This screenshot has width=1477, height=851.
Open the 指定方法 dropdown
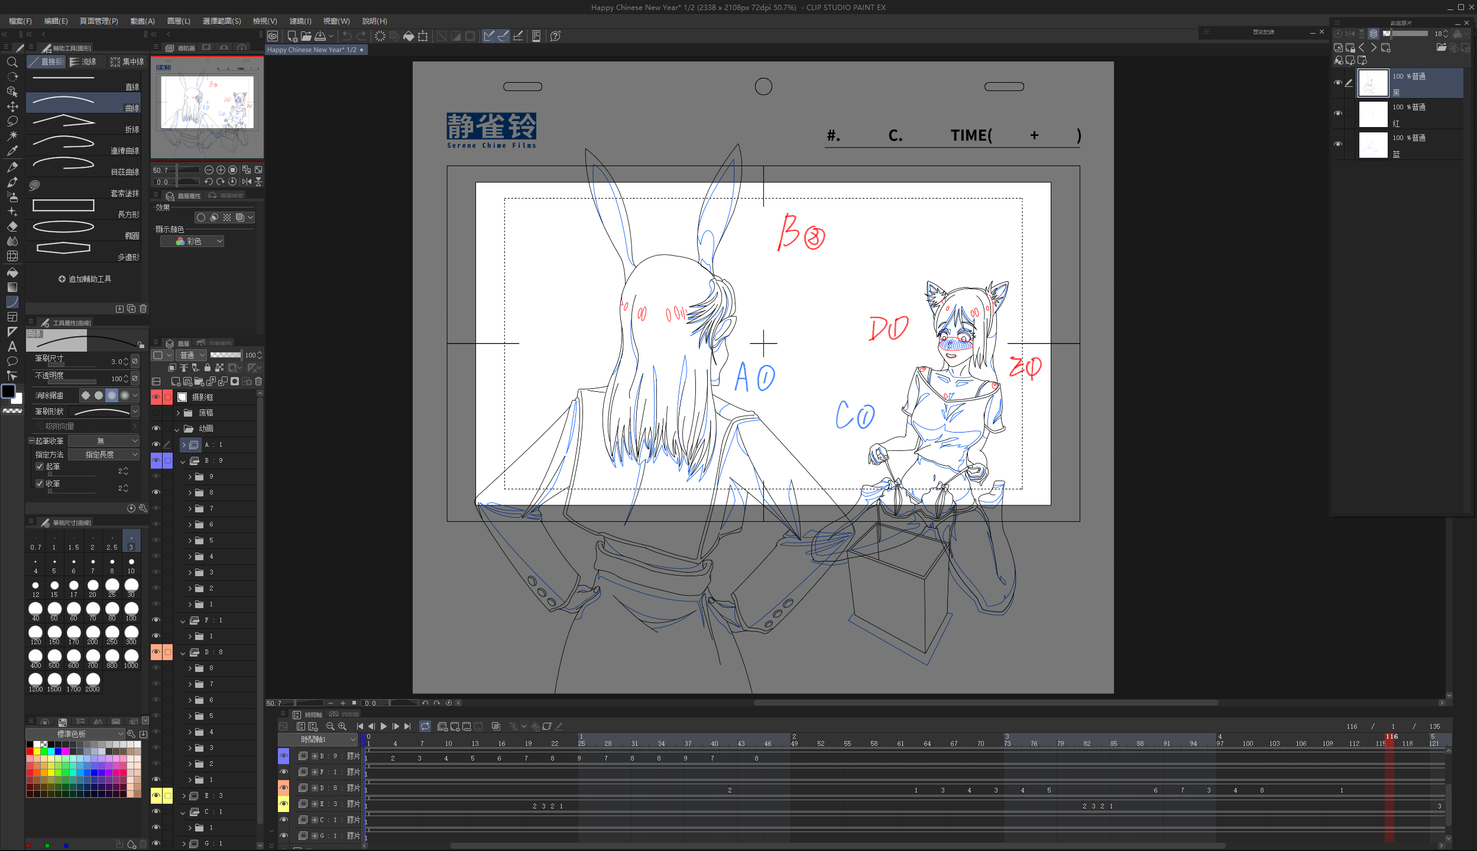(103, 454)
